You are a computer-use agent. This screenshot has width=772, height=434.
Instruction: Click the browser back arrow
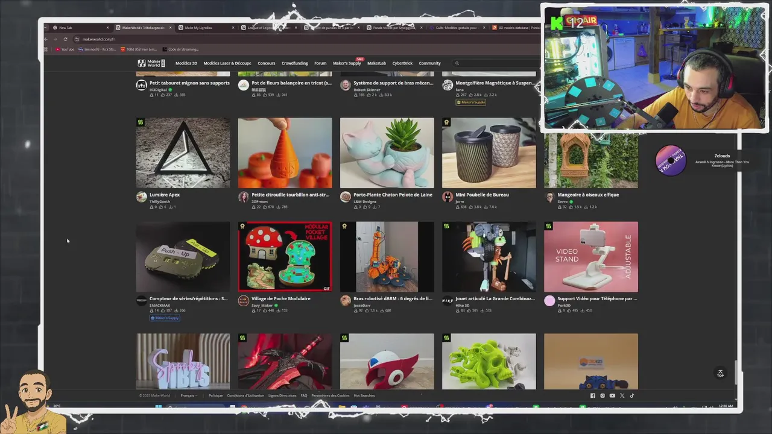46,39
